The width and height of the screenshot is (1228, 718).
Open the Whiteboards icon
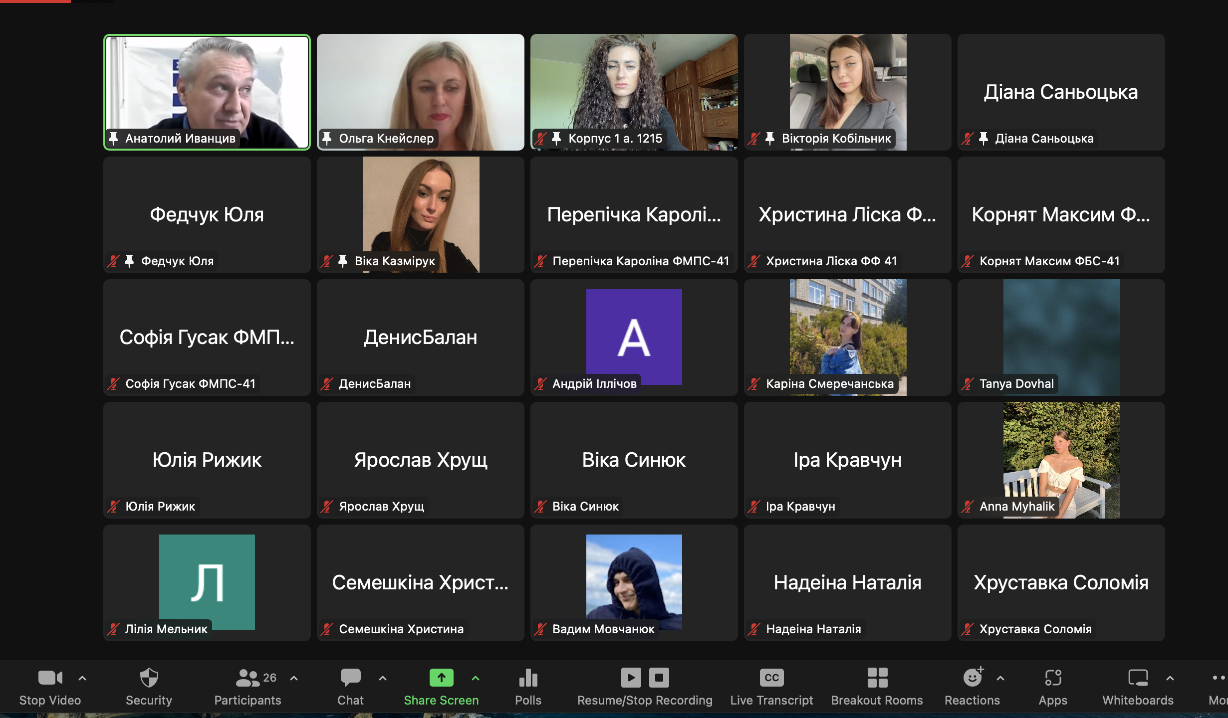[x=1138, y=678]
